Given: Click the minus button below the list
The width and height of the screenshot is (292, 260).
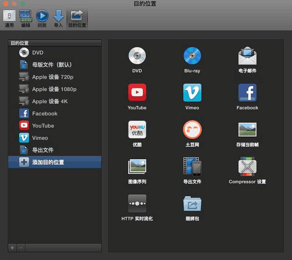Looking at the screenshot, I should point(21,248).
